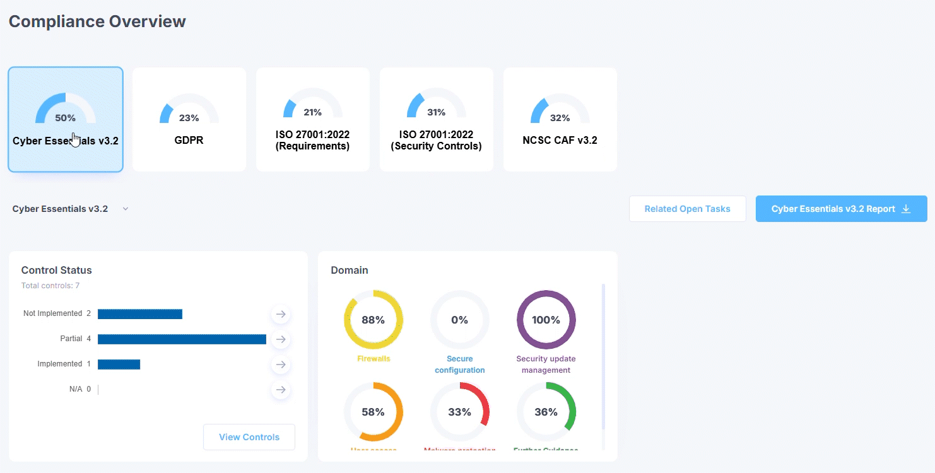This screenshot has width=935, height=473.
Task: Click the 'Secure configuration' domain label
Action: tap(460, 365)
